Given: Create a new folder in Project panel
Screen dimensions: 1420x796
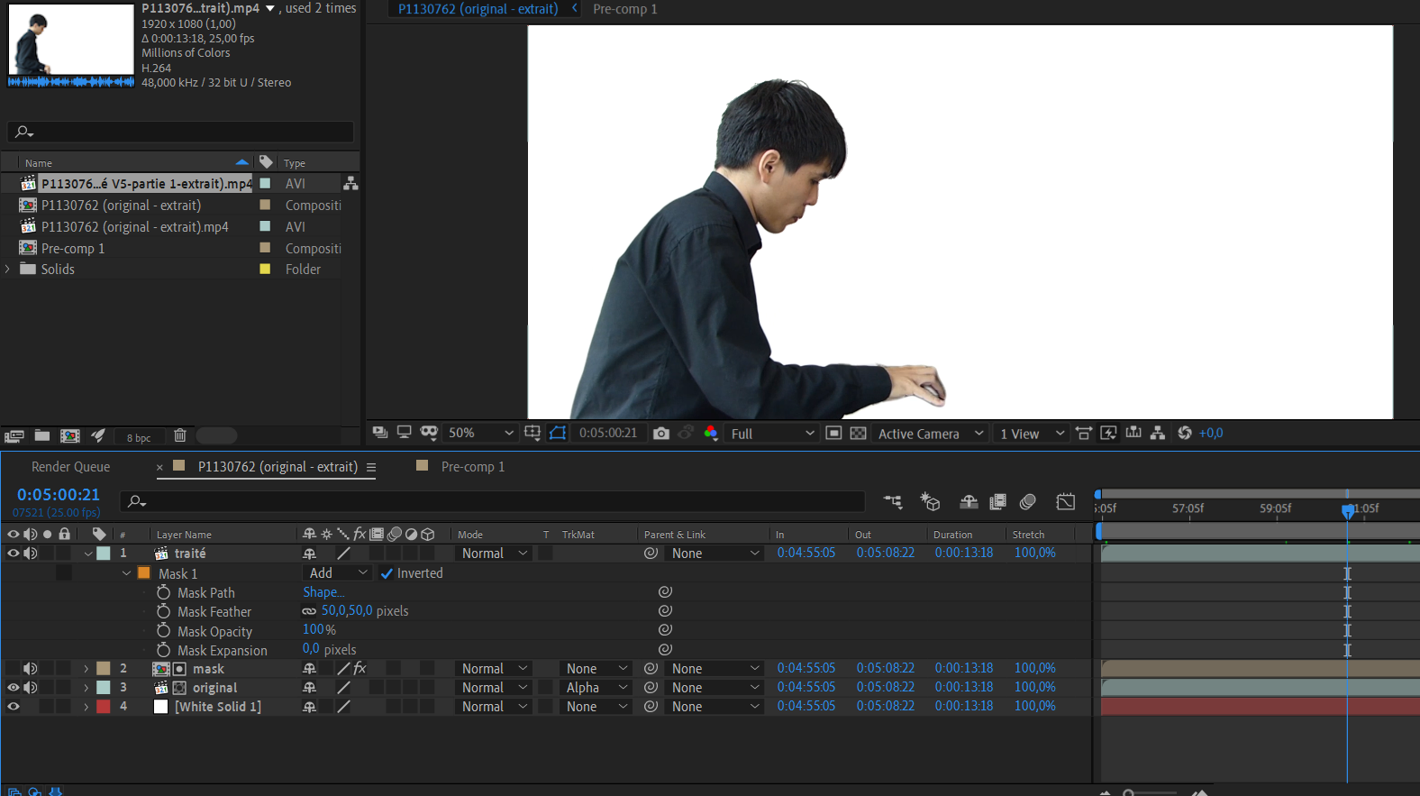Looking at the screenshot, I should pyautogui.click(x=42, y=436).
